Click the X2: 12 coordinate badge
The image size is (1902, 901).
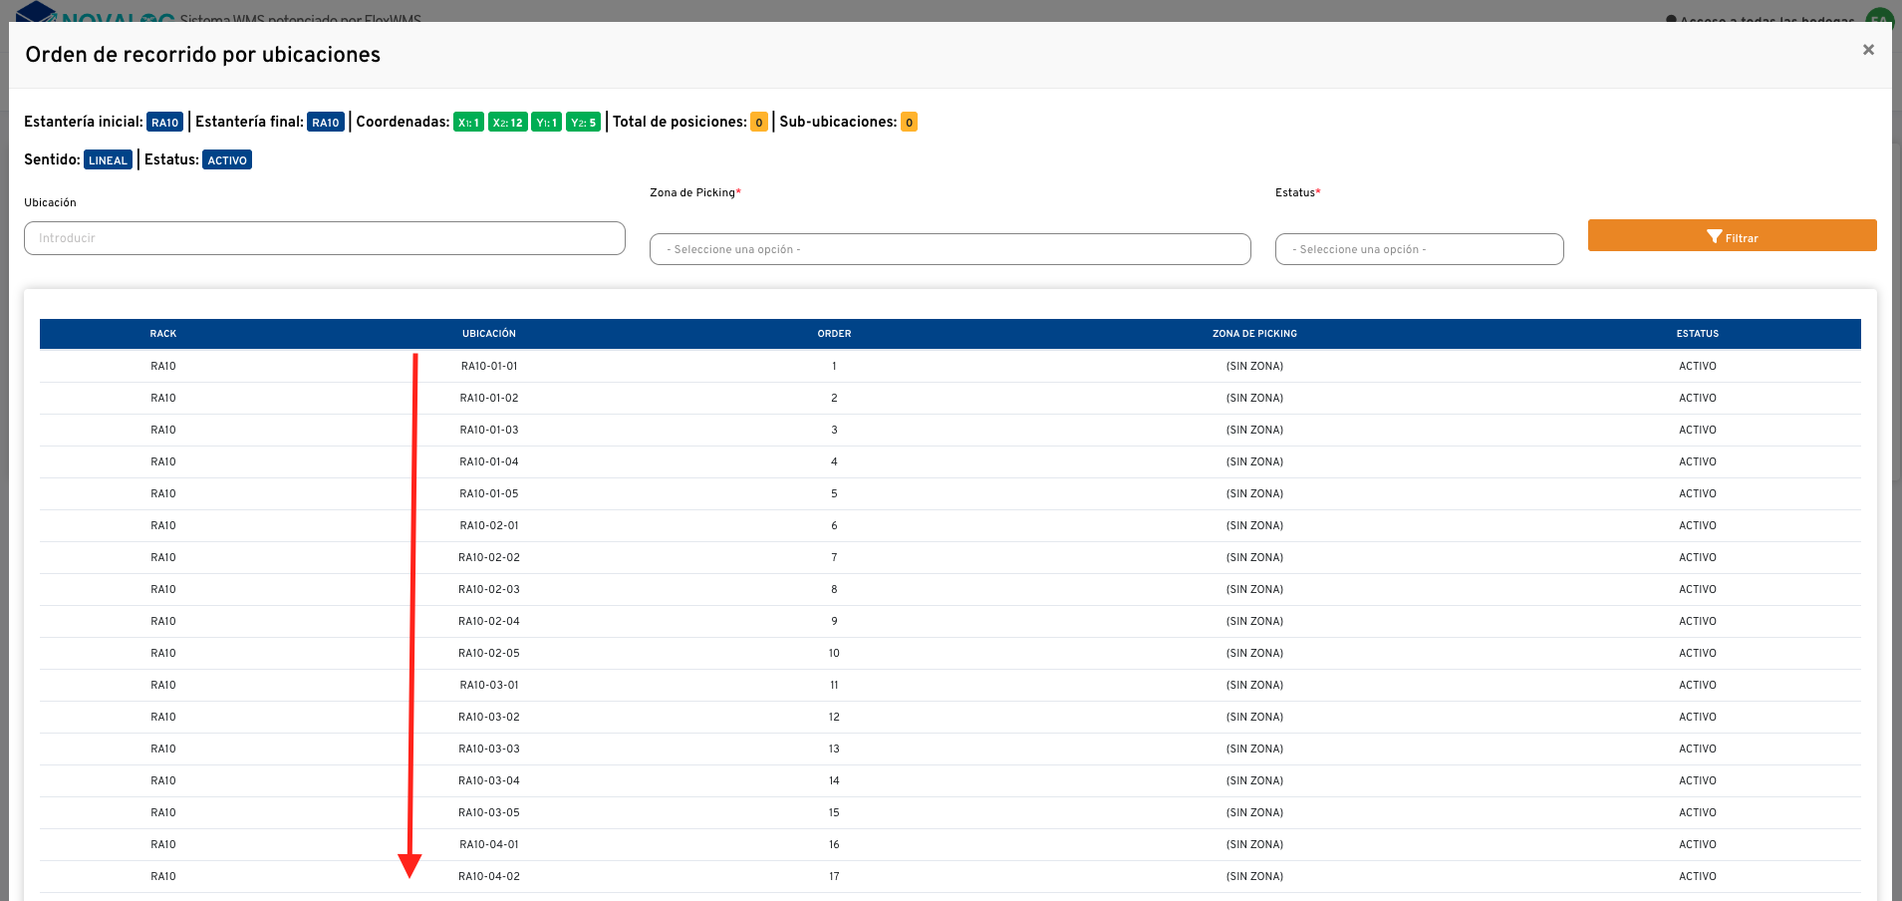coord(507,123)
